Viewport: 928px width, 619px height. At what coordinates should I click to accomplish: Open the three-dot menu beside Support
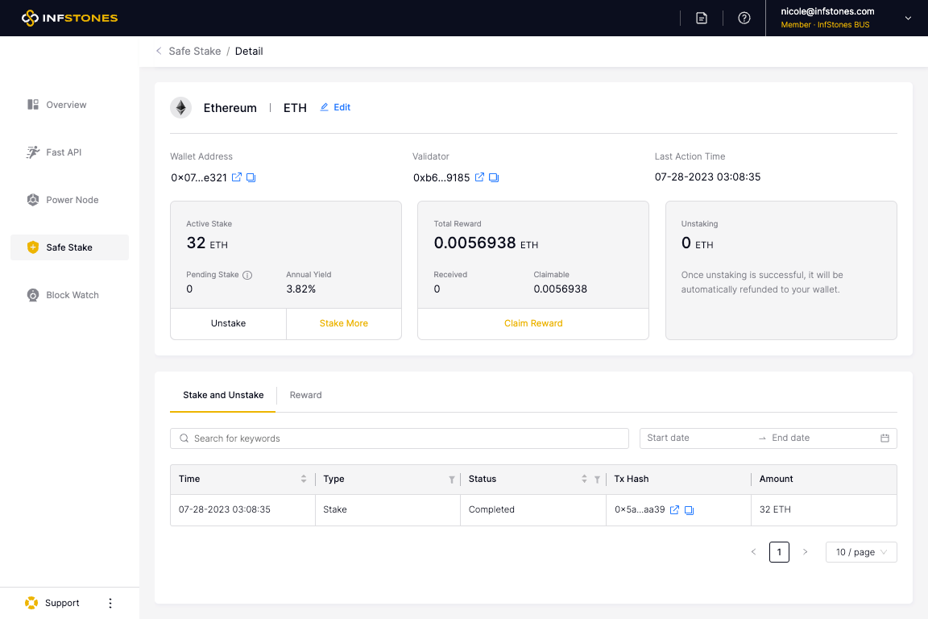[110, 603]
